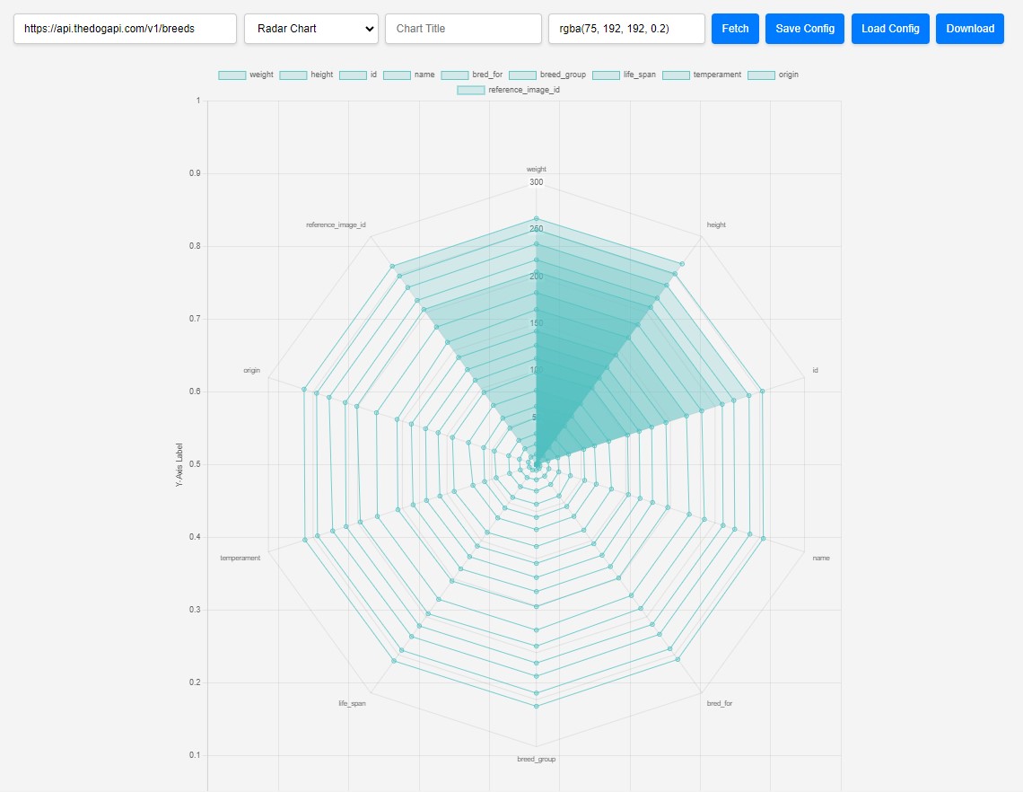The width and height of the screenshot is (1023, 792).
Task: Toggle the height dataset in legend
Action: point(307,75)
